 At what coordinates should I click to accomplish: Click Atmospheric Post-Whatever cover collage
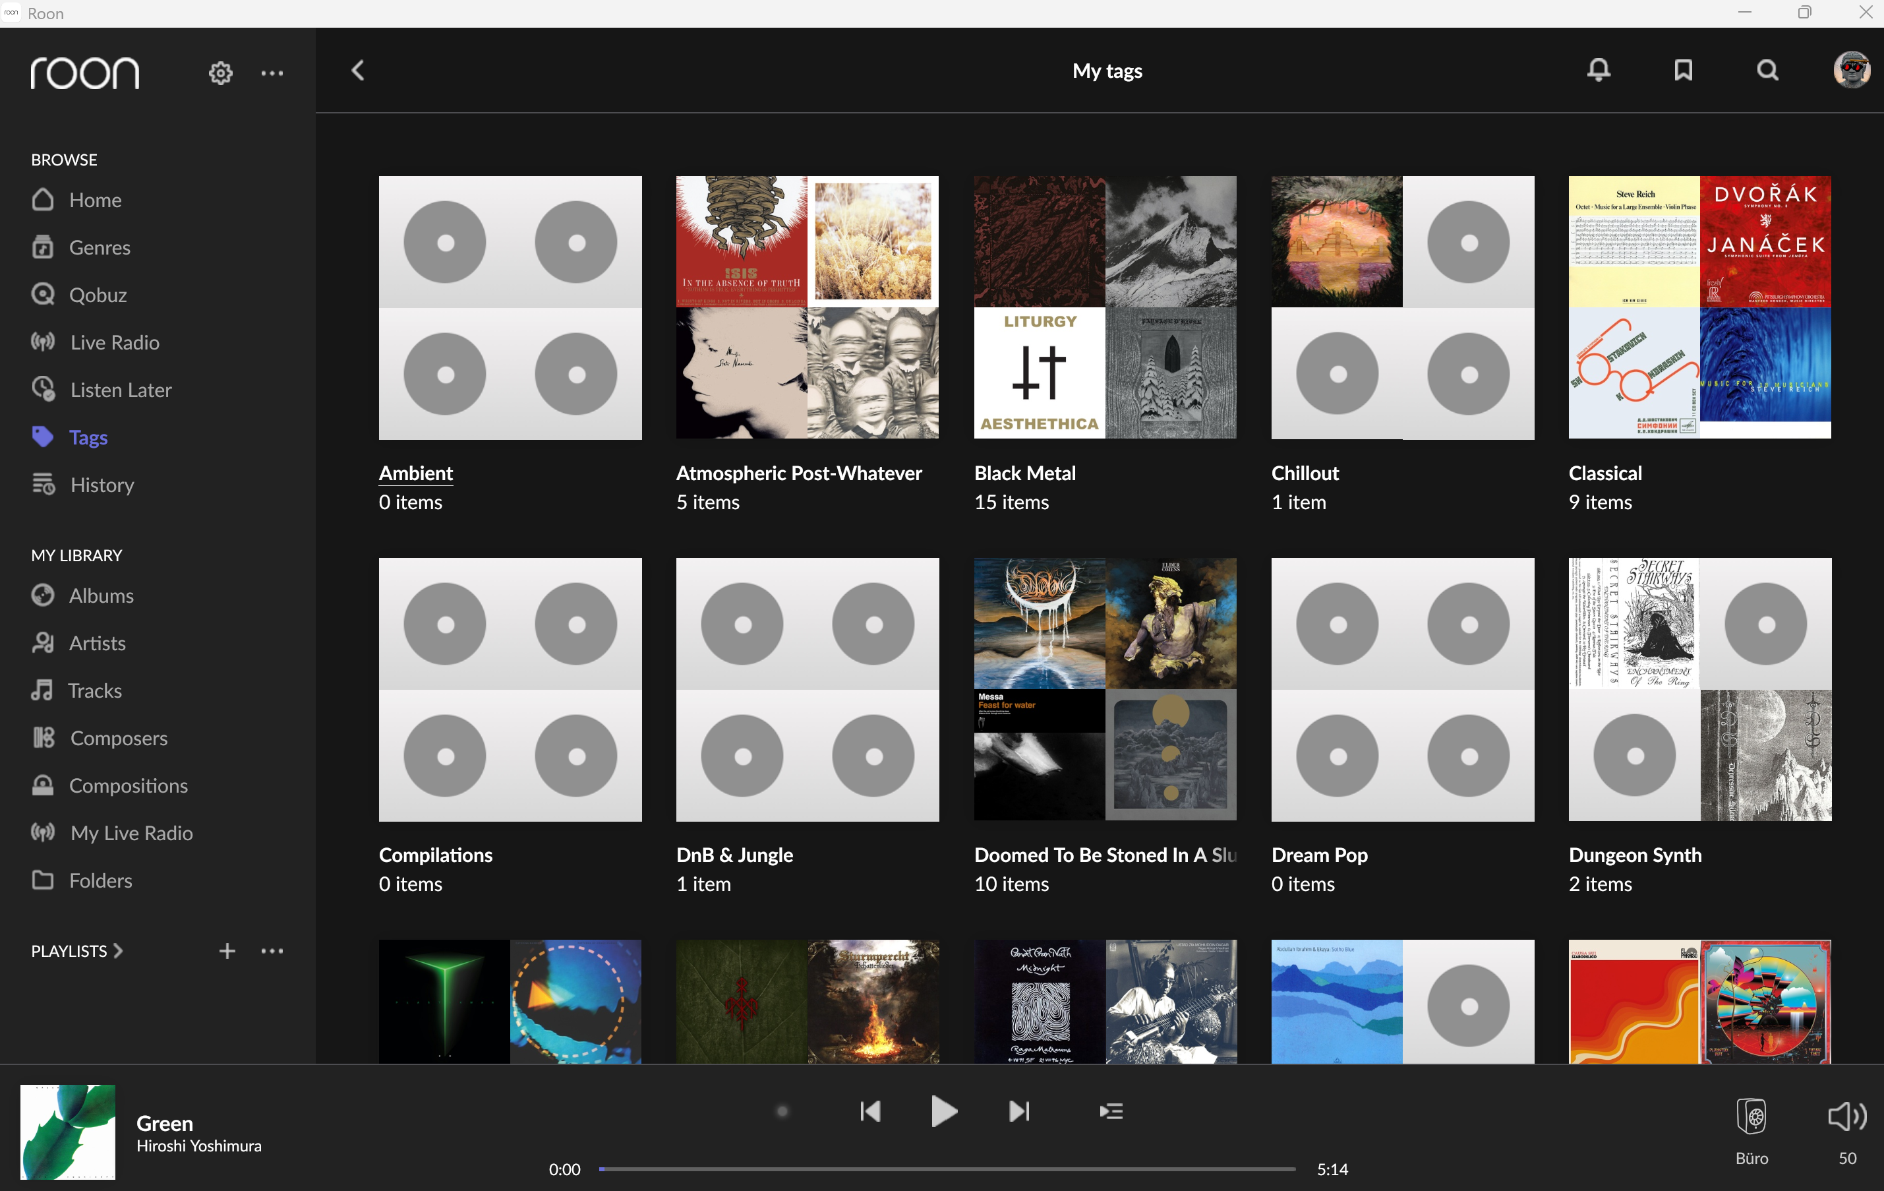pos(808,307)
